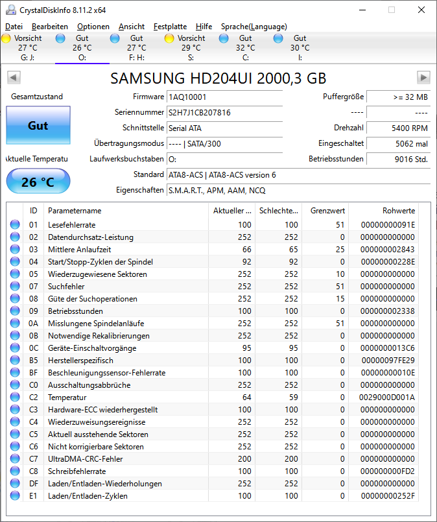Image resolution: width=437 pixels, height=522 pixels.
Task: Click the status orb for UltraDMA-CRC-Fehler
Action: point(15,458)
